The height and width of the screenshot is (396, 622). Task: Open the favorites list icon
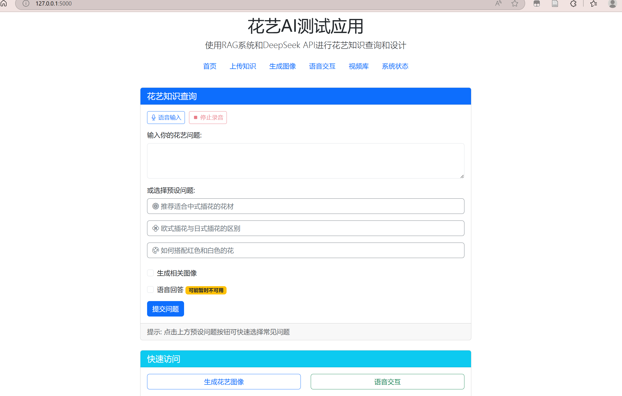tap(594, 4)
